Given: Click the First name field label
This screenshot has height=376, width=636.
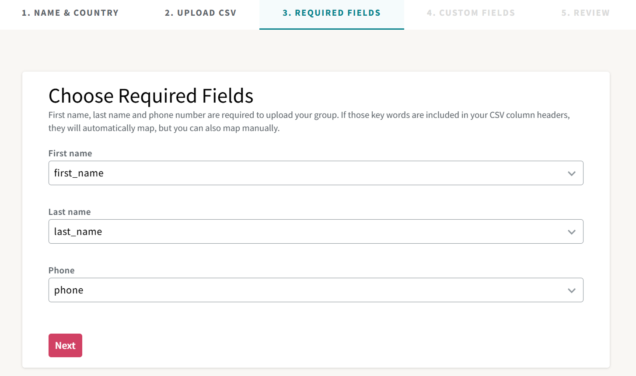Looking at the screenshot, I should pos(70,153).
